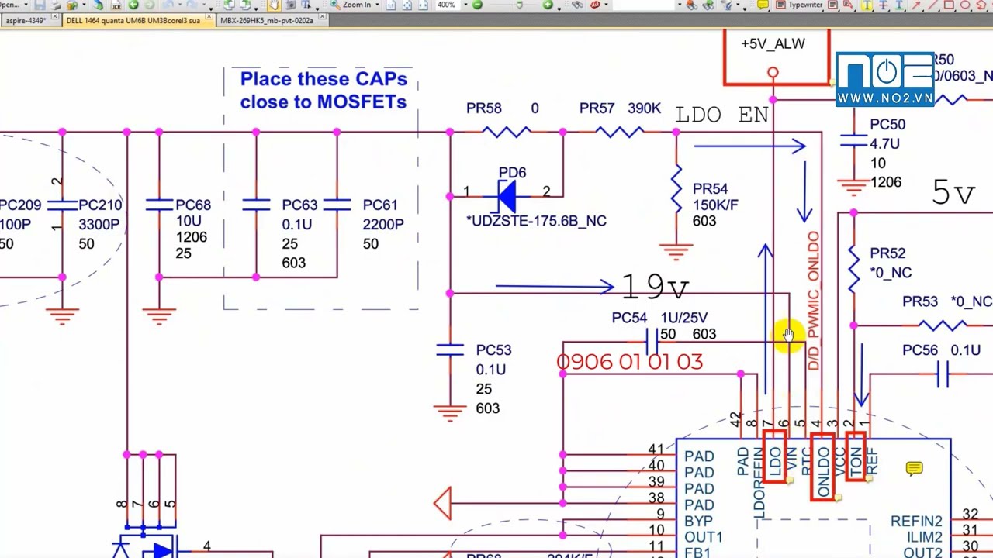Close the MBX-269HK5_mb-pvt-0202a tab
The width and height of the screenshot is (993, 558).
(x=322, y=16)
